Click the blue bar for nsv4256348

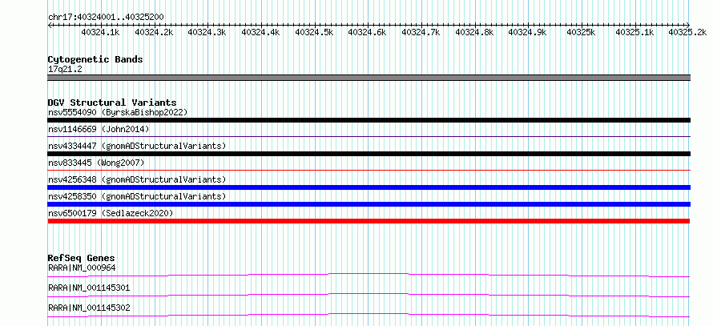click(369, 187)
